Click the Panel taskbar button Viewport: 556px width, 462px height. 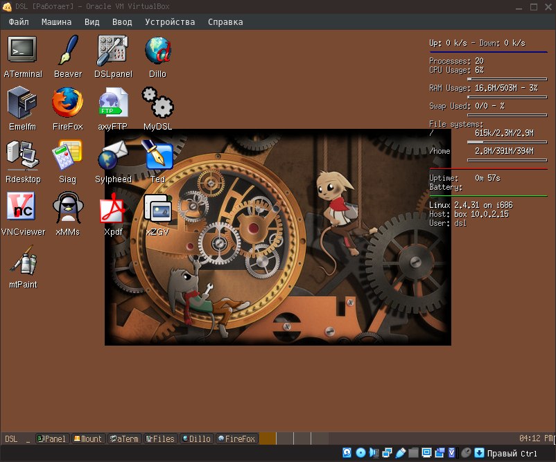(x=53, y=438)
